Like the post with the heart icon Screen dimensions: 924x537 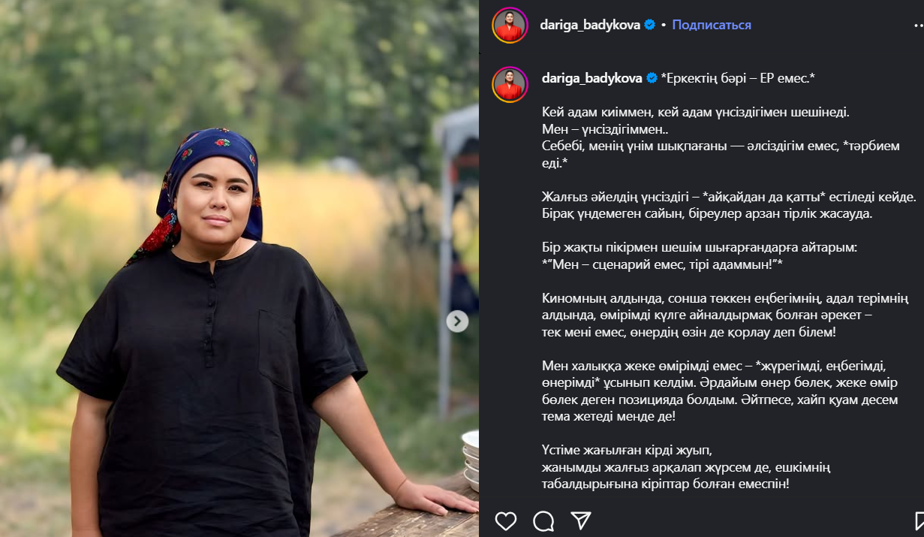(506, 521)
